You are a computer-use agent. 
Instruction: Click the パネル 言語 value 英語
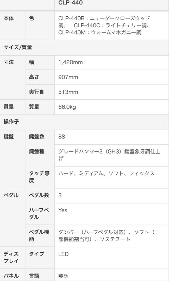point(63,276)
